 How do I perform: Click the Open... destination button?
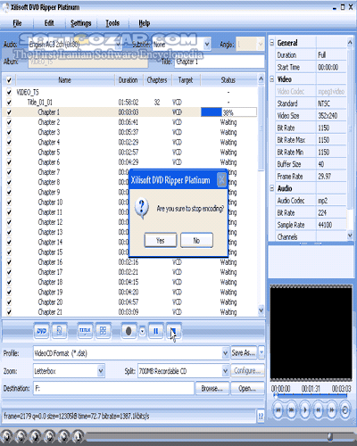click(247, 388)
